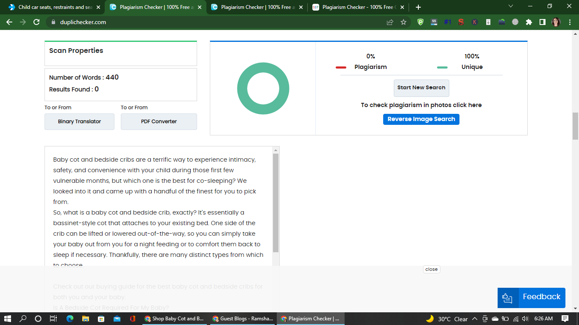Open the #1 extension icon
Image resolution: width=579 pixels, height=325 pixels.
[448, 22]
